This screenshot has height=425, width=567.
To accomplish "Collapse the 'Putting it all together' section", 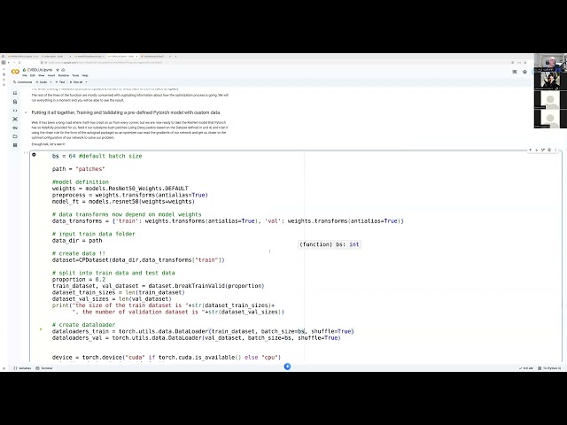I will click(26, 112).
